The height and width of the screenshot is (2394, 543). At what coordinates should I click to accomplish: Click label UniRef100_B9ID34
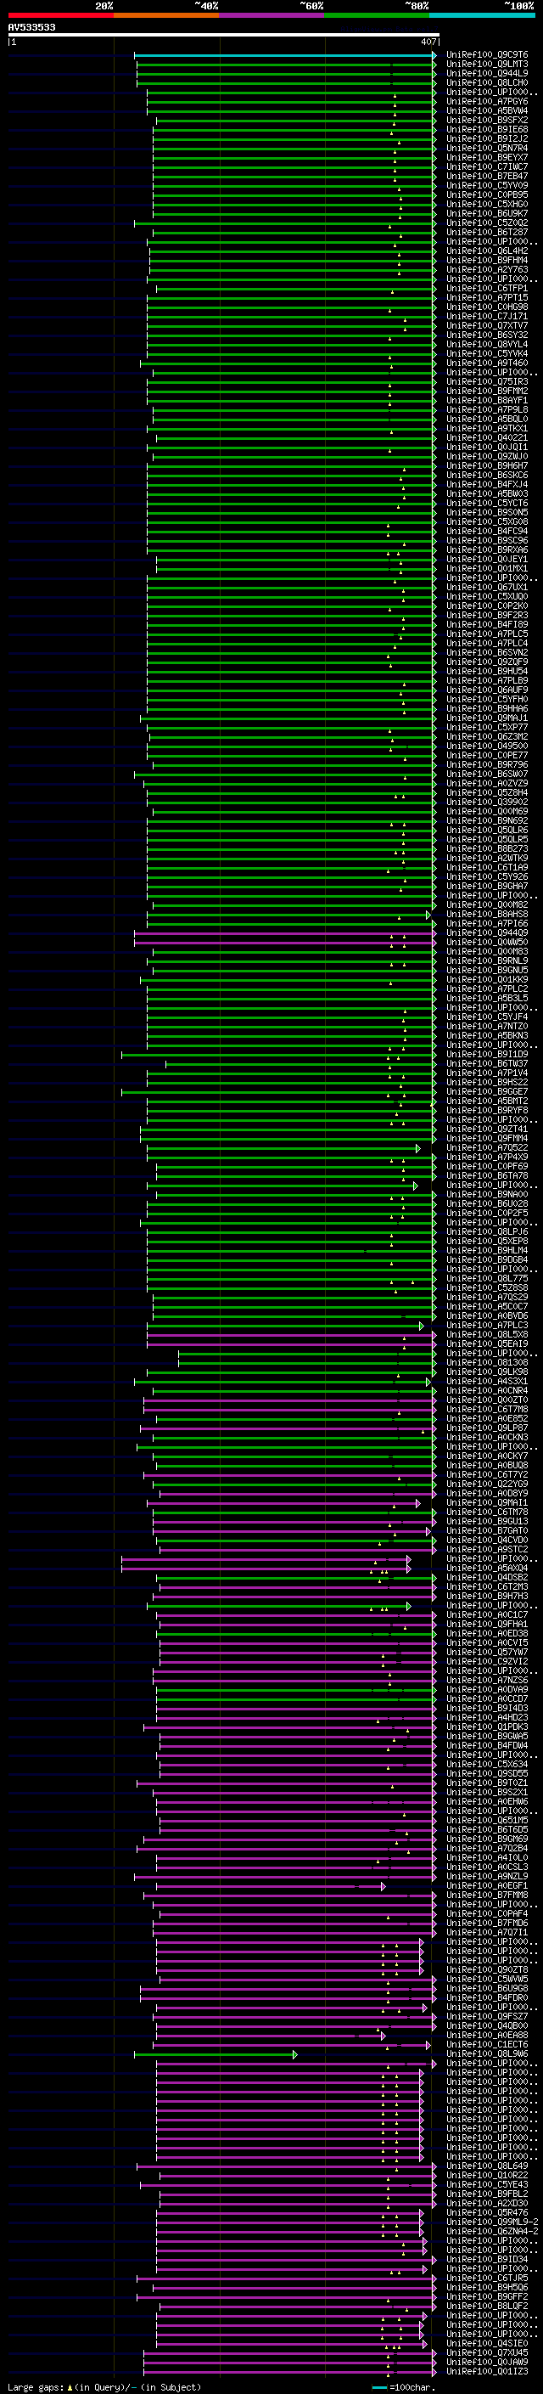point(487,2259)
